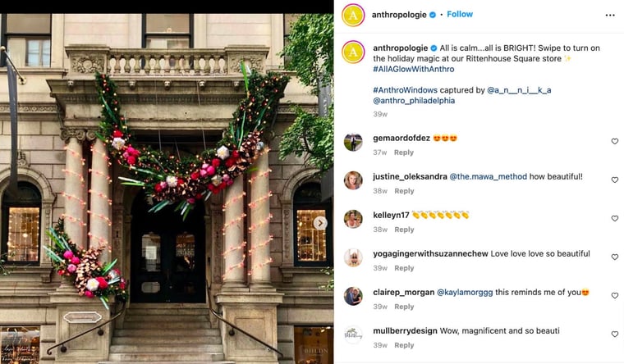Open anthropologie profile avatar in header
Image resolution: width=624 pixels, height=364 pixels.
click(353, 15)
